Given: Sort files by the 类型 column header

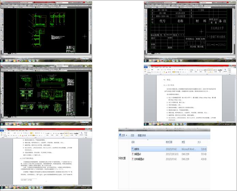Looking at the screenshot, I should point(183,142).
